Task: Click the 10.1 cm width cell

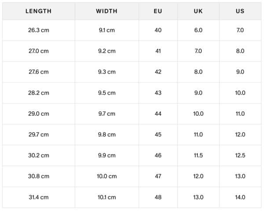Action: tap(106, 197)
